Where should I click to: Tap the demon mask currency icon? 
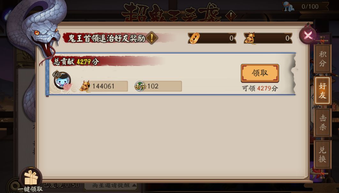point(250,38)
